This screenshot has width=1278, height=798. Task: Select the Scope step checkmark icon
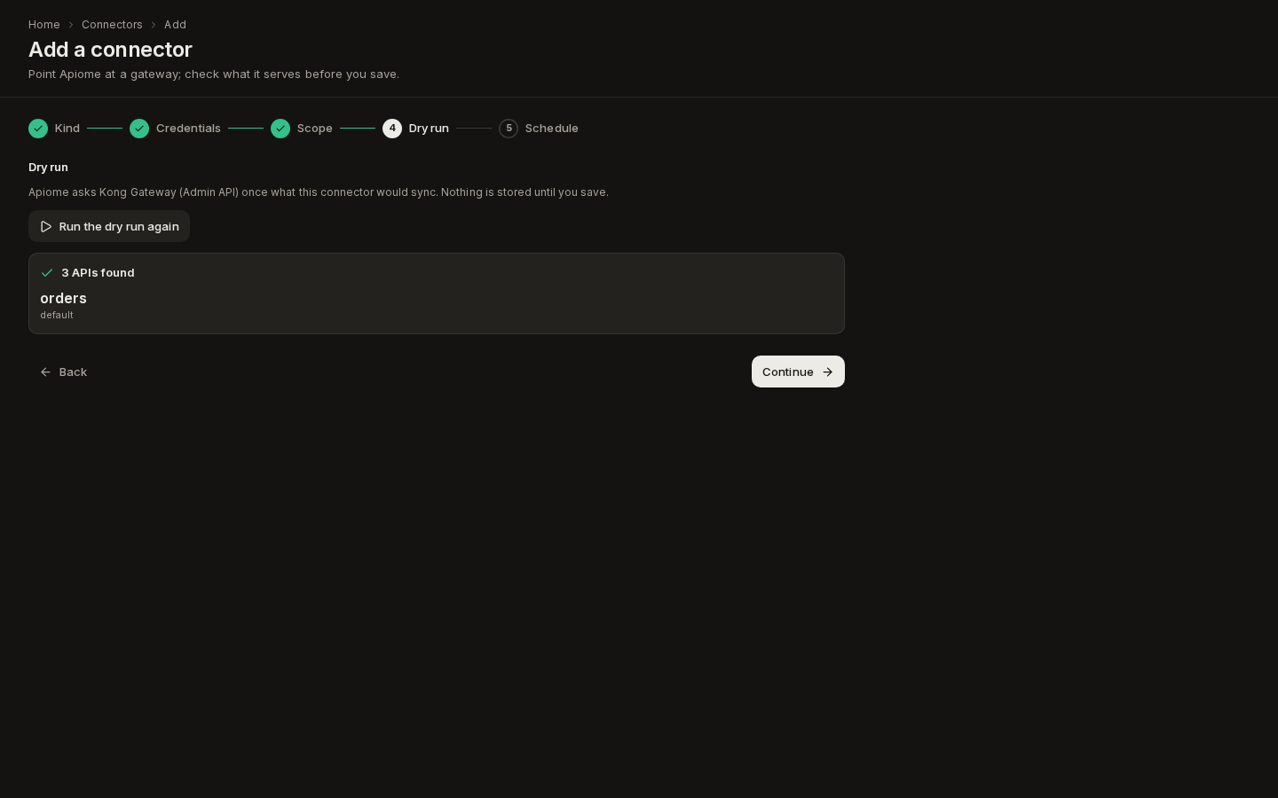pos(280,129)
